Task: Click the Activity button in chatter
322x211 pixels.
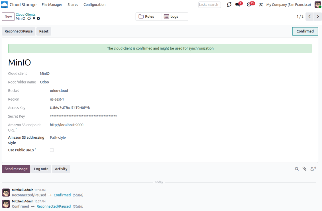Action: tap(61, 169)
